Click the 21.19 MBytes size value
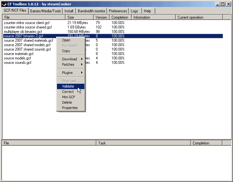The image size is (233, 182). pyautogui.click(x=78, y=23)
